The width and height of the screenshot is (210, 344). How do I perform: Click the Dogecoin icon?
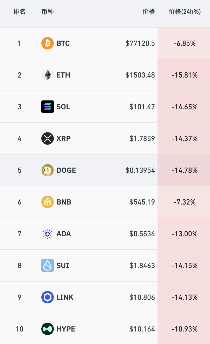[x=48, y=170]
